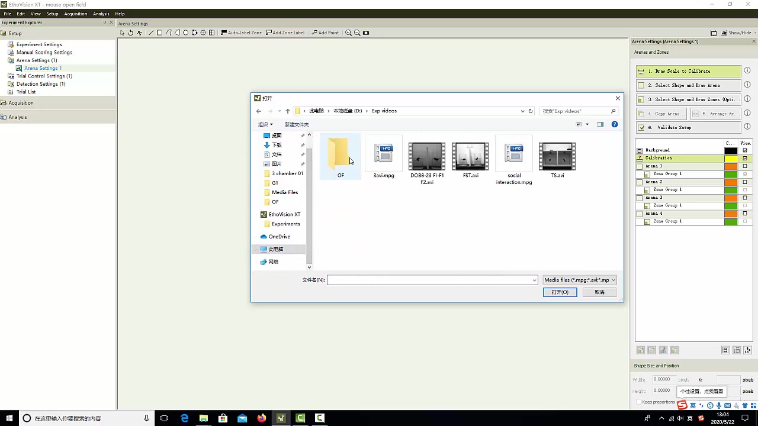Image resolution: width=758 pixels, height=426 pixels.
Task: Select the ellipse shape drawing tool
Action: coord(185,33)
